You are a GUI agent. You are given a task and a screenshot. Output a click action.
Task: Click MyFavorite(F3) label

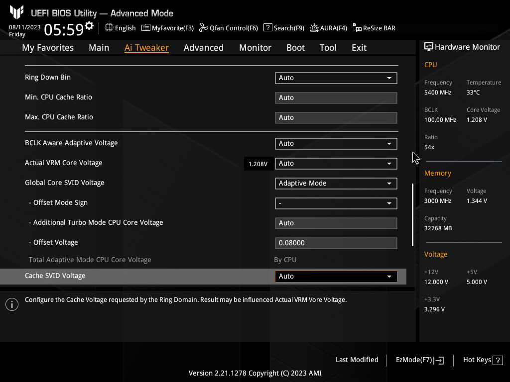point(173,28)
